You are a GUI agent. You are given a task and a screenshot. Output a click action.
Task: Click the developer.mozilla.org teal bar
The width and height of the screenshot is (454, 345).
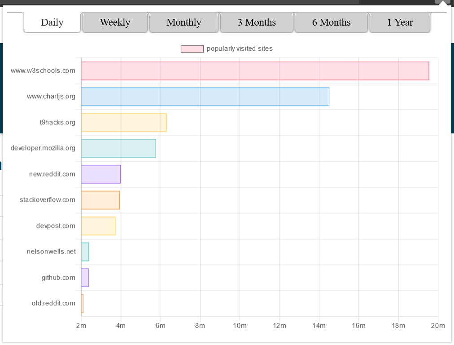click(x=119, y=148)
